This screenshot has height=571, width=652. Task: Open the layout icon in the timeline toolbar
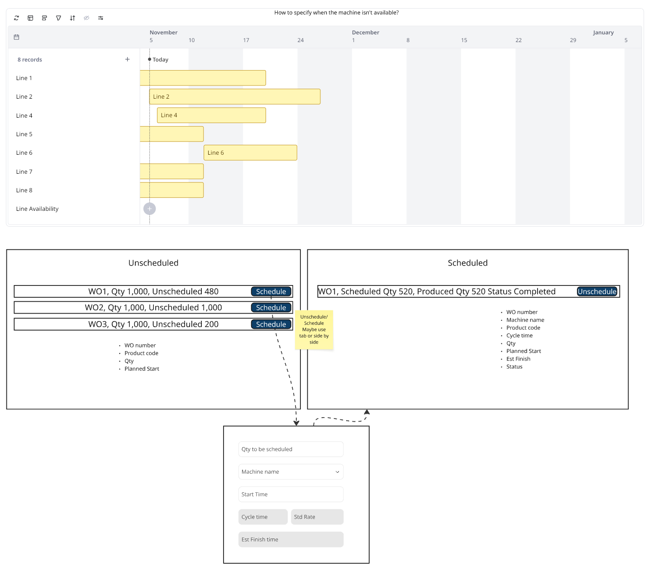30,18
